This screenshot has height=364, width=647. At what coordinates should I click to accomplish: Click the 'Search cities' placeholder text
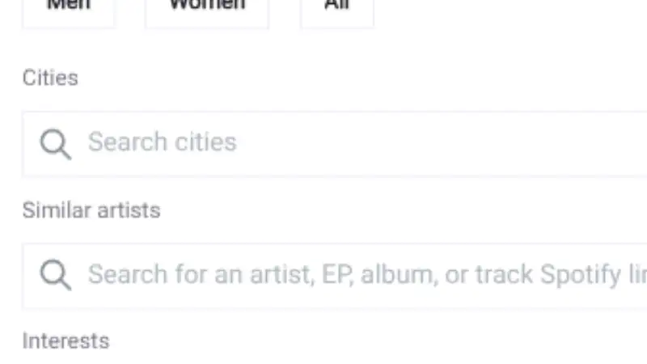(x=162, y=142)
